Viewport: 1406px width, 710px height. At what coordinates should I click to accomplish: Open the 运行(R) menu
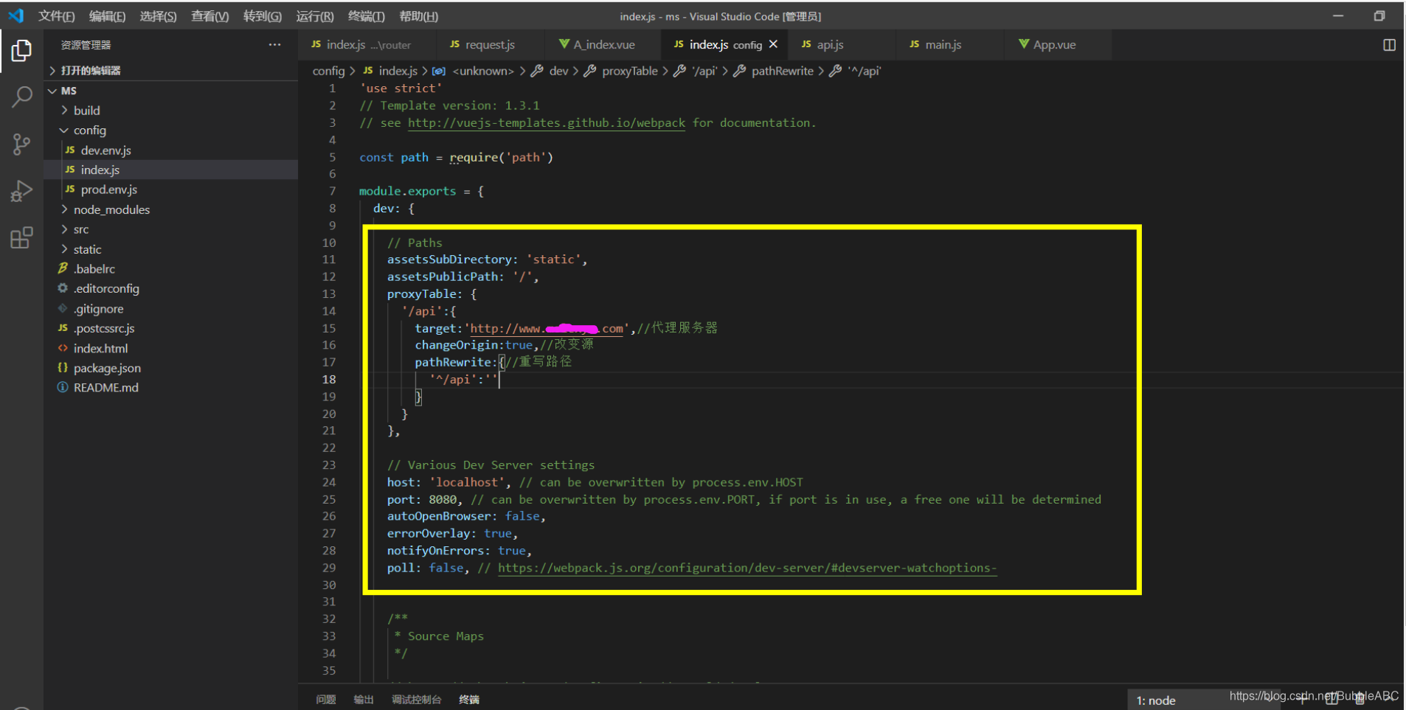point(315,16)
